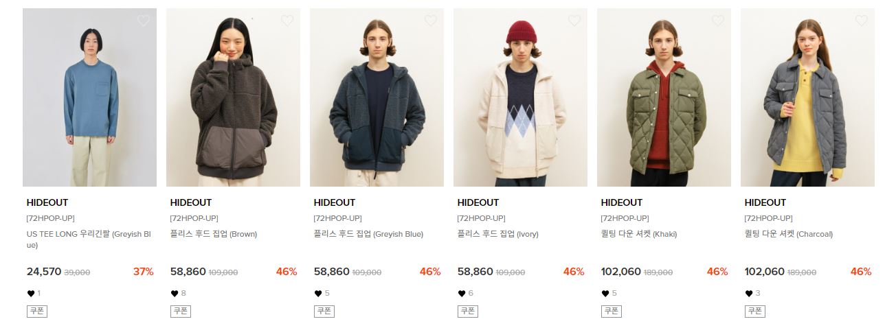The height and width of the screenshot is (328, 885).
Task: Open US TEE LONG 우리긴팔 product title
Action: coord(89,239)
